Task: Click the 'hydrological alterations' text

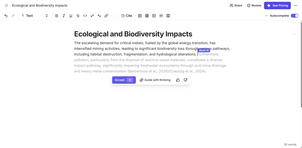Action: pos(176,54)
